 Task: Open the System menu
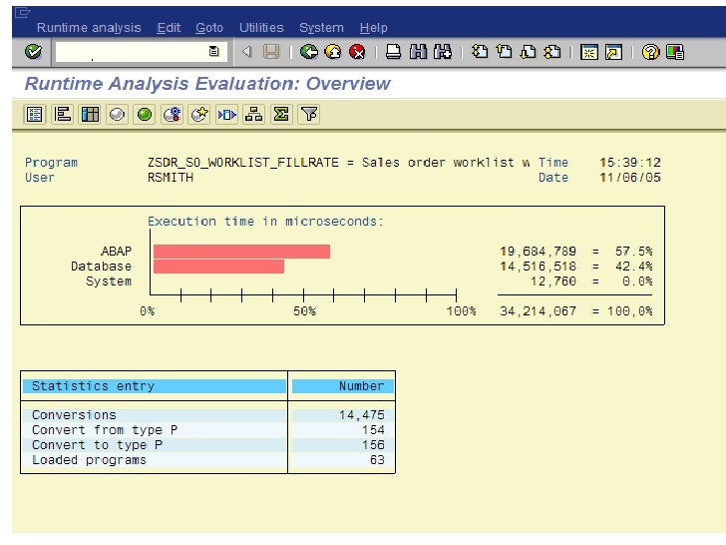pos(321,28)
